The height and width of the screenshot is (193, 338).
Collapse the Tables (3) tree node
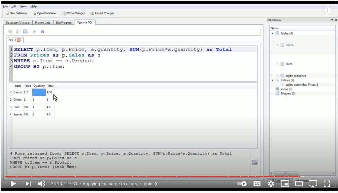272,33
